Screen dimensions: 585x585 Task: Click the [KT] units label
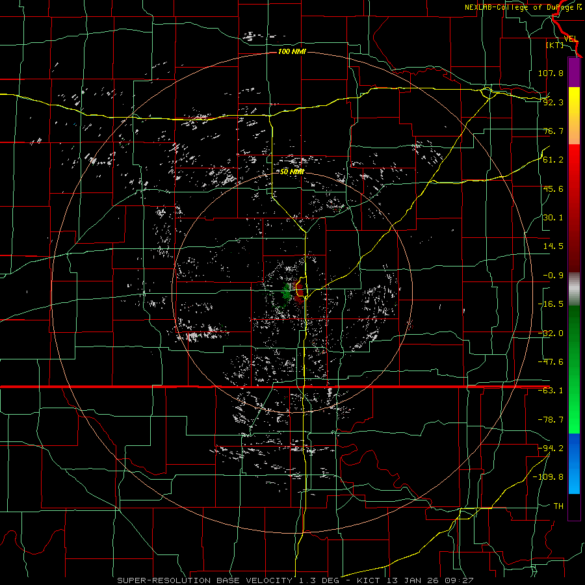tap(555, 45)
